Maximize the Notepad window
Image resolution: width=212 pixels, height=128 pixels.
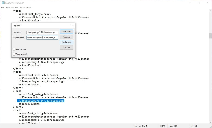(x=199, y=3)
